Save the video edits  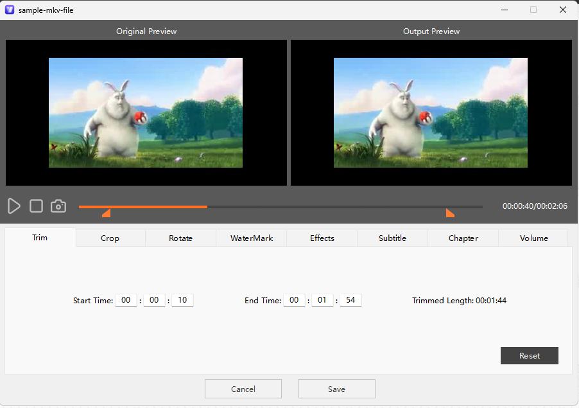(x=336, y=389)
